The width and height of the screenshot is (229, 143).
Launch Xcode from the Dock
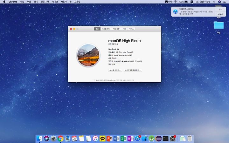pos(144,139)
